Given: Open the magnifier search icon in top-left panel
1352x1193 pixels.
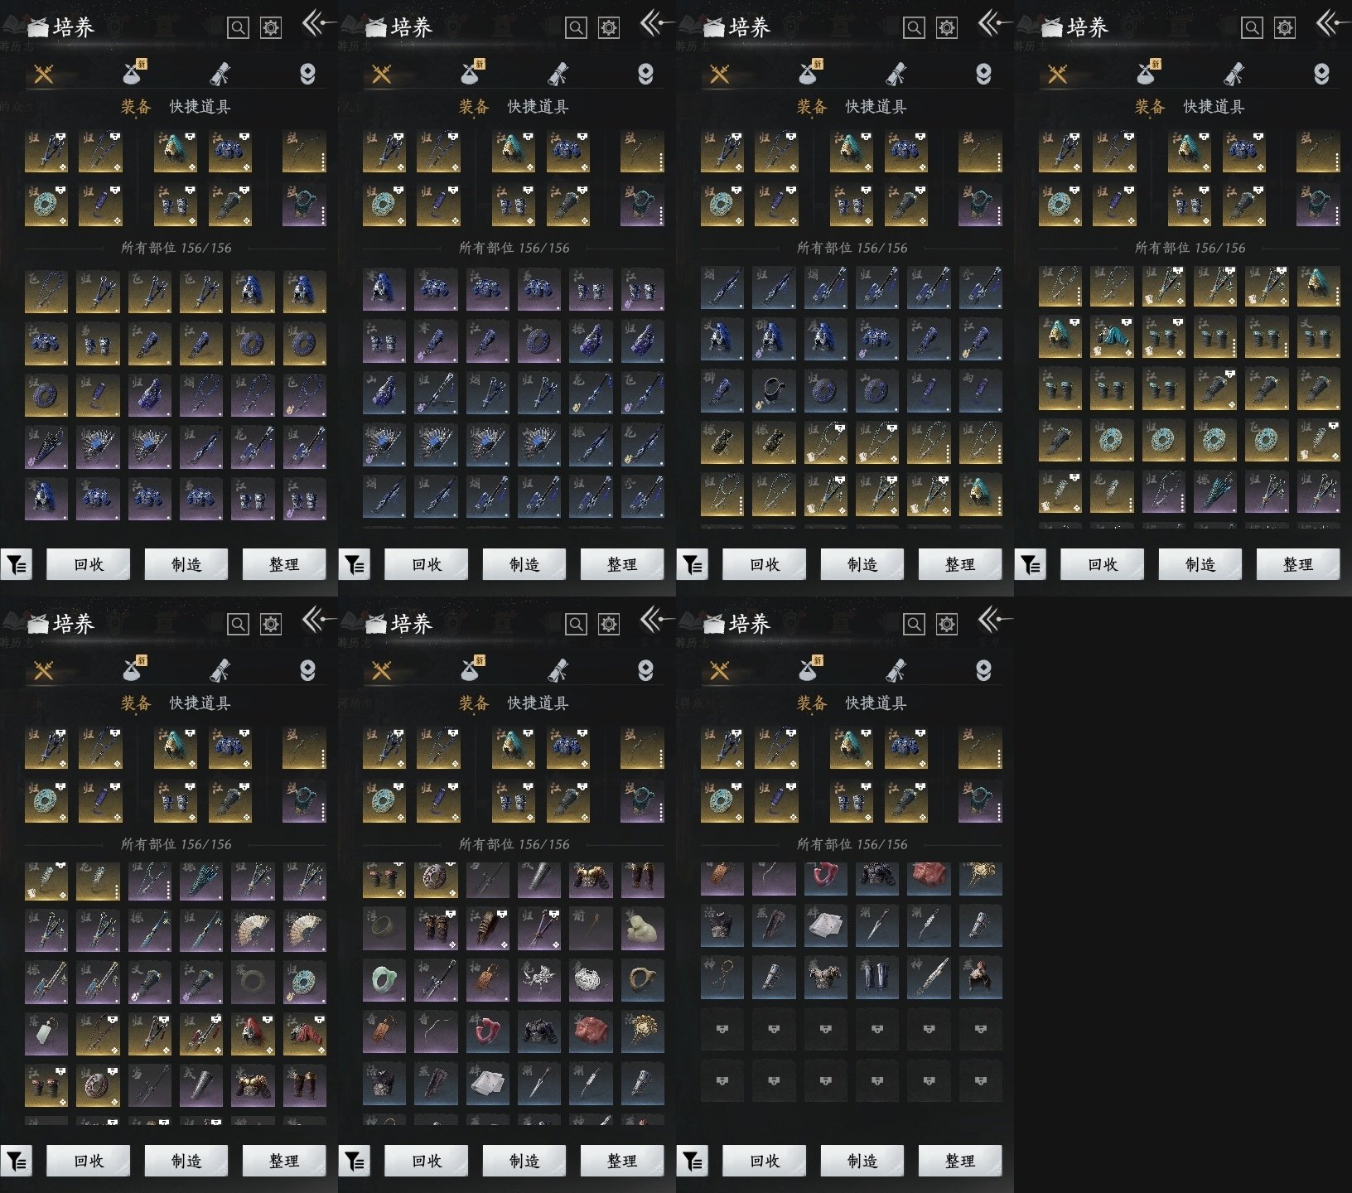Looking at the screenshot, I should pos(238,28).
